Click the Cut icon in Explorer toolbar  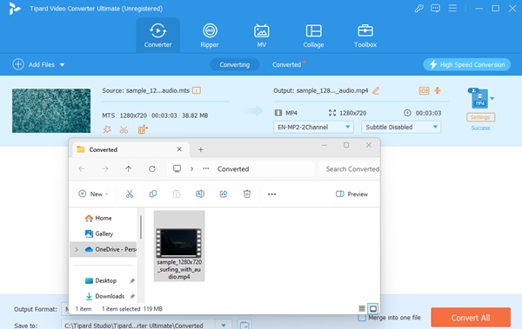[130, 194]
